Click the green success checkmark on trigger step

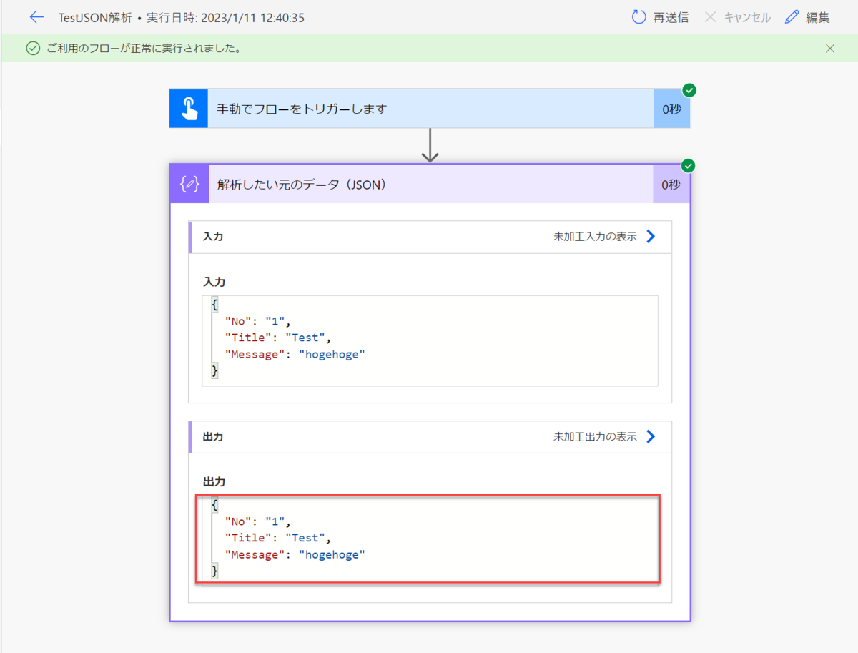pos(688,90)
